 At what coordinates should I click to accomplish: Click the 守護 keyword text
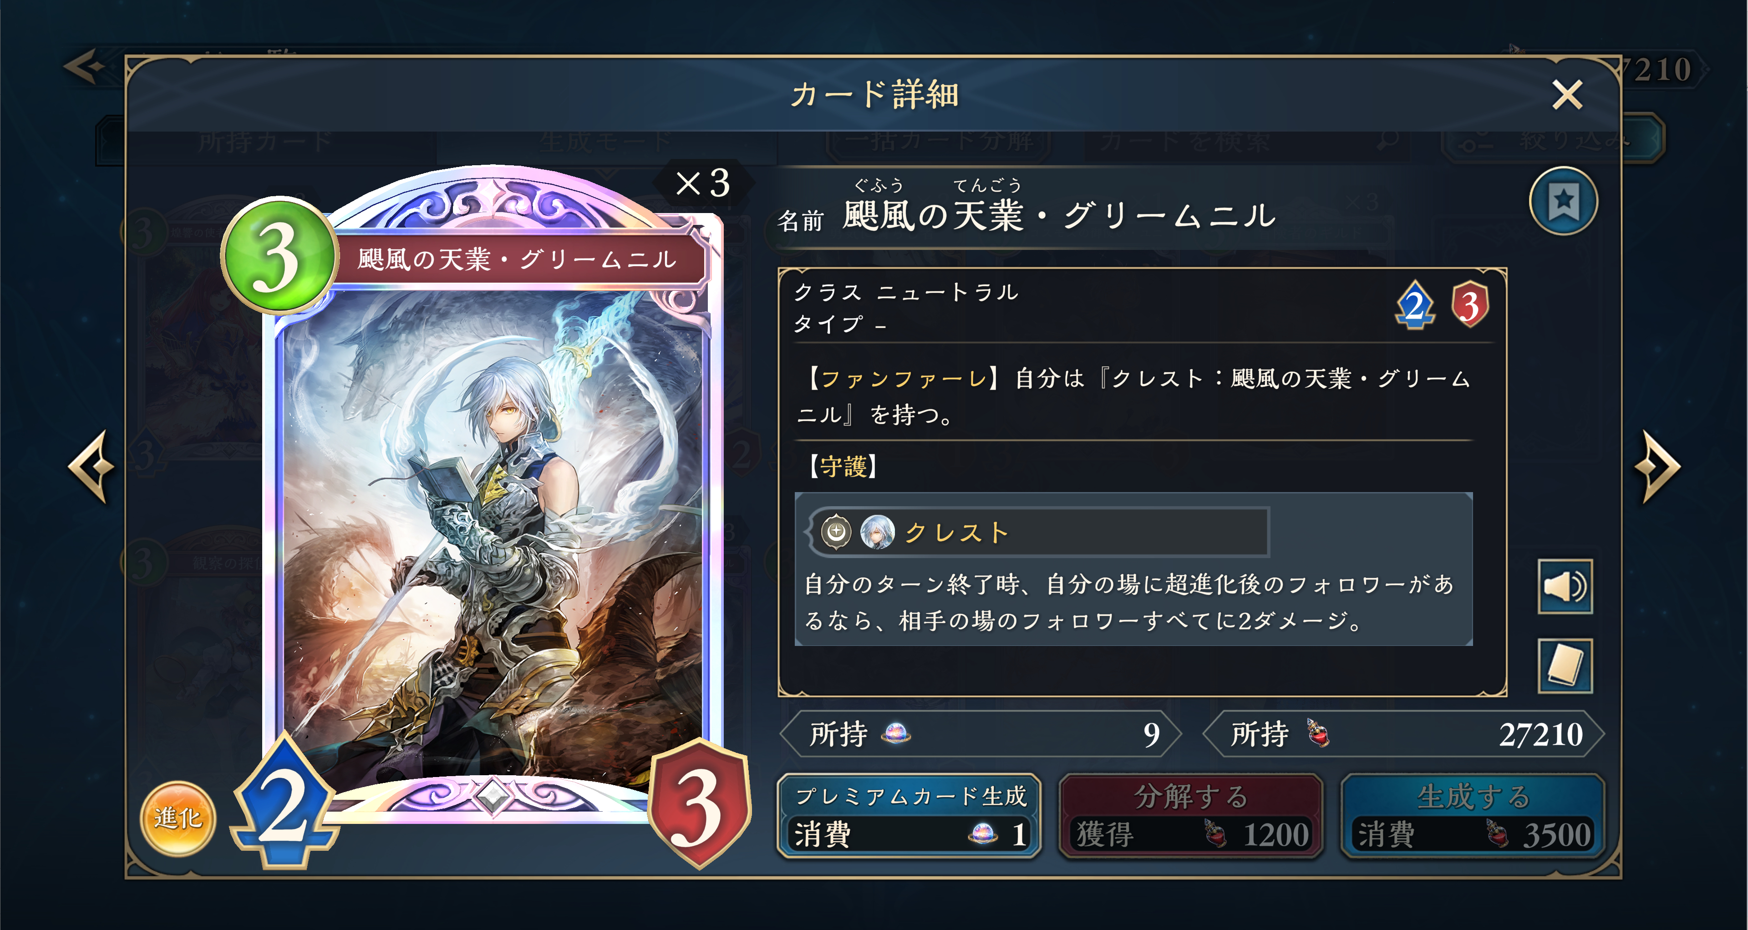click(844, 466)
